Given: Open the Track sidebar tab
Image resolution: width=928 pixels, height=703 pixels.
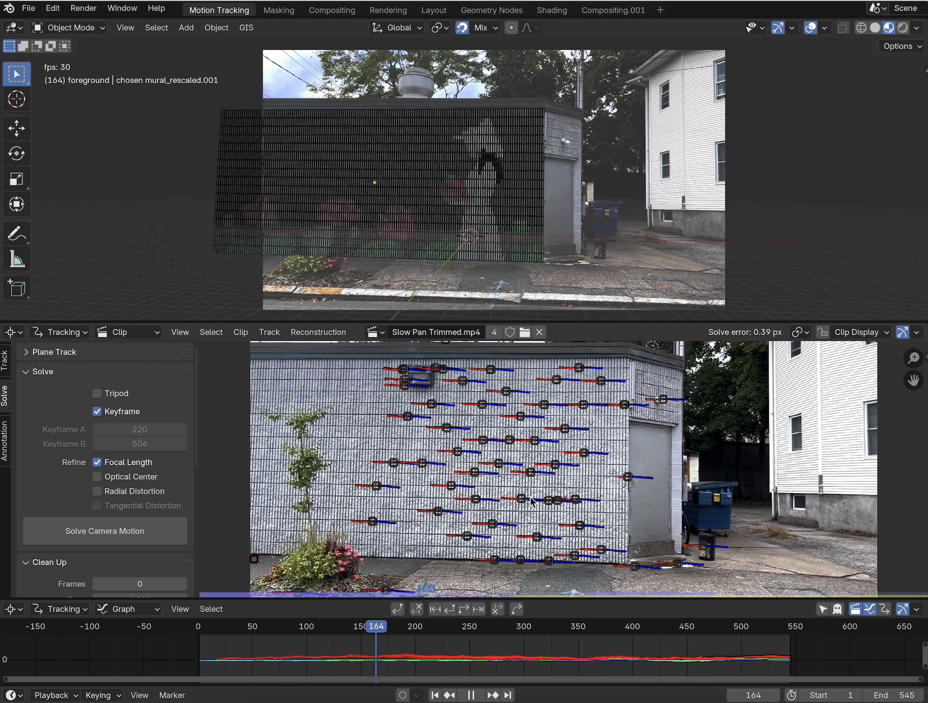Looking at the screenshot, I should (x=5, y=360).
